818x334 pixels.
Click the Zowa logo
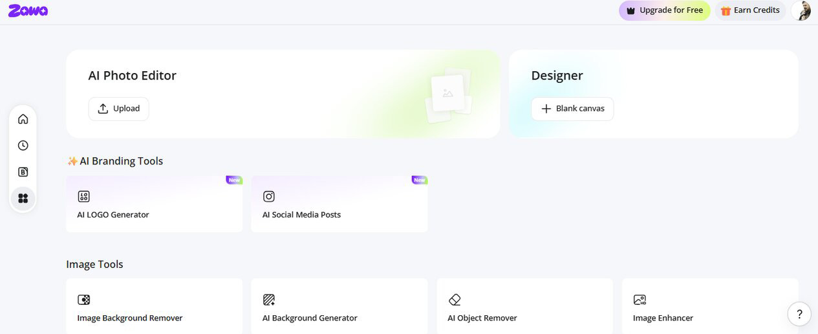pos(28,10)
